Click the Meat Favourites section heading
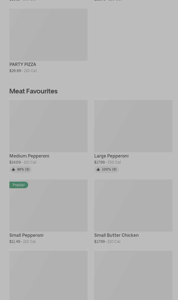Viewport: 178px width, 300px height. pos(33,91)
